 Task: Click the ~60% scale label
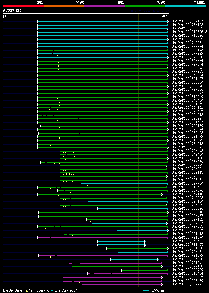coord(120,2)
